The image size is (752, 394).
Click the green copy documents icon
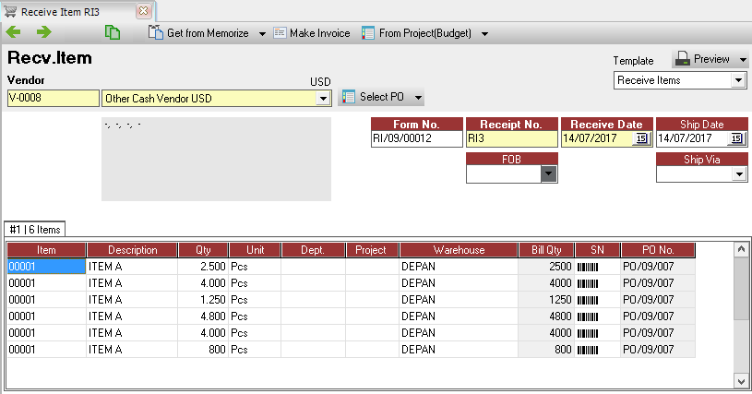[x=113, y=32]
